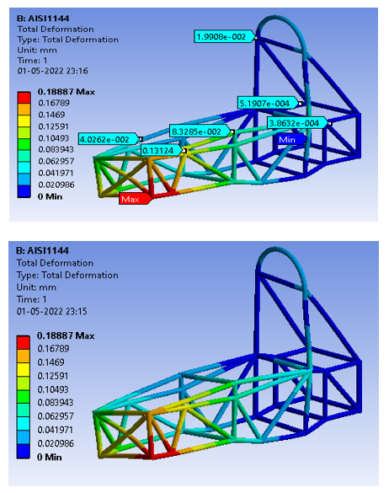The height and width of the screenshot is (493, 389).
Task: Click 0.10493 value in lower legend
Action: [53, 389]
